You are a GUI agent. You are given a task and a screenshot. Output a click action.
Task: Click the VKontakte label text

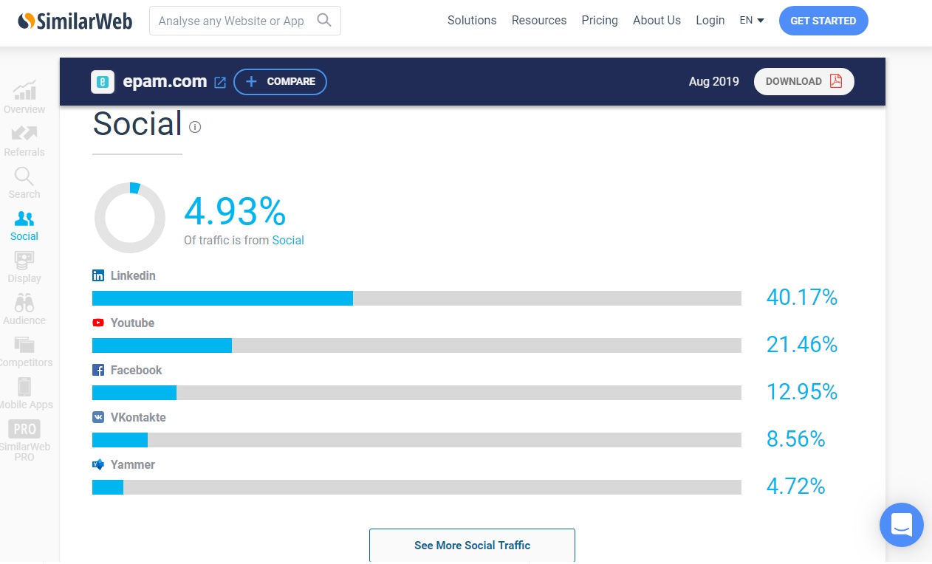[x=138, y=417]
